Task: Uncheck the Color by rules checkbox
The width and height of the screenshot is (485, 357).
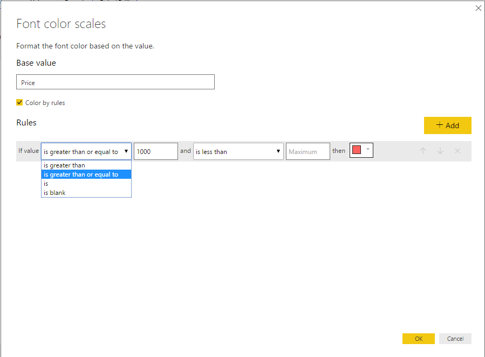Action: point(20,102)
